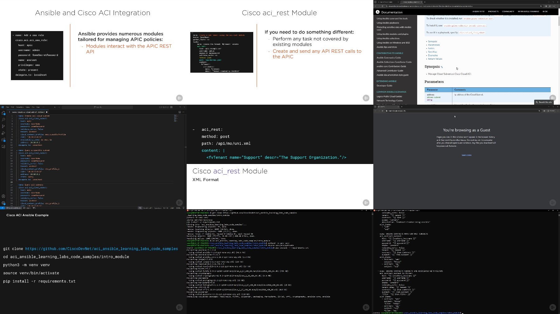560x314 pixels.
Task: Open the VS Code notifications bell
Action: click(184, 208)
